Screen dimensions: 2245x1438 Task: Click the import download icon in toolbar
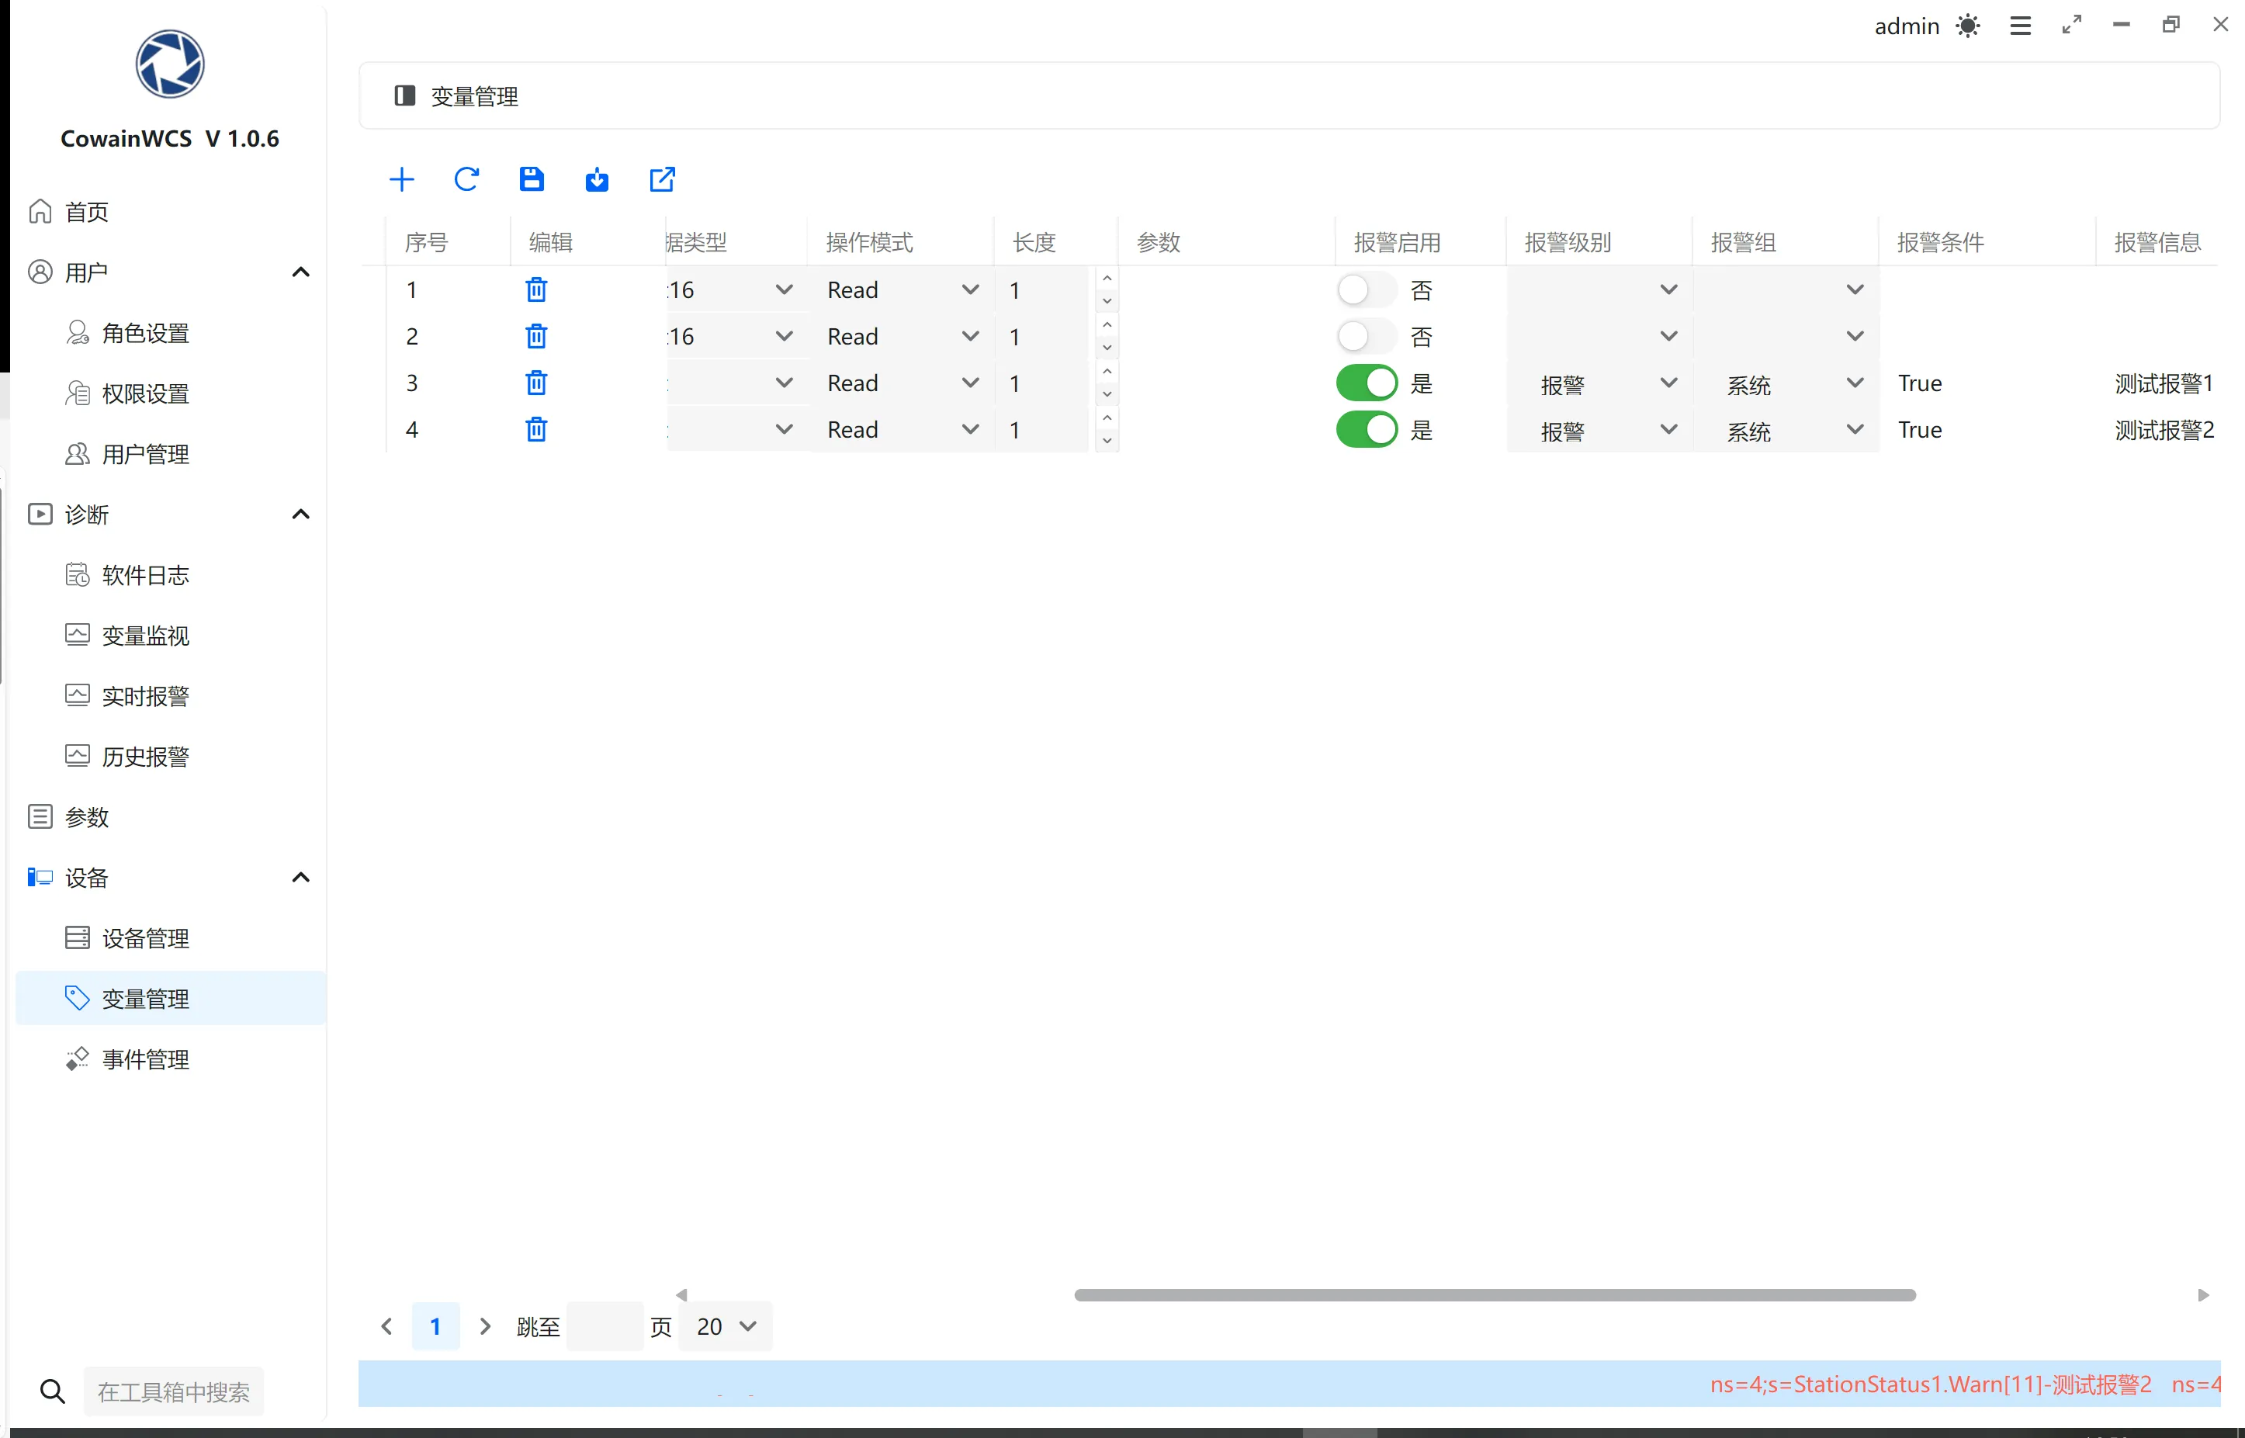click(x=597, y=179)
